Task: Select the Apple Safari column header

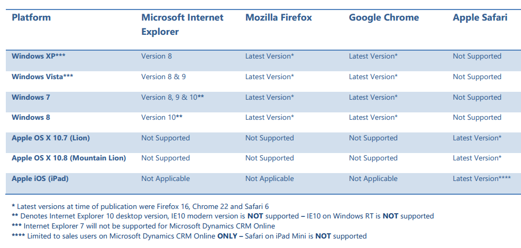Action: click(x=480, y=17)
